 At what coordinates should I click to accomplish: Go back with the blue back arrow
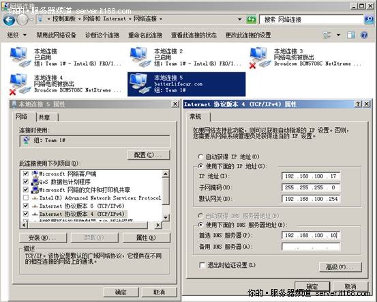[x=9, y=20]
